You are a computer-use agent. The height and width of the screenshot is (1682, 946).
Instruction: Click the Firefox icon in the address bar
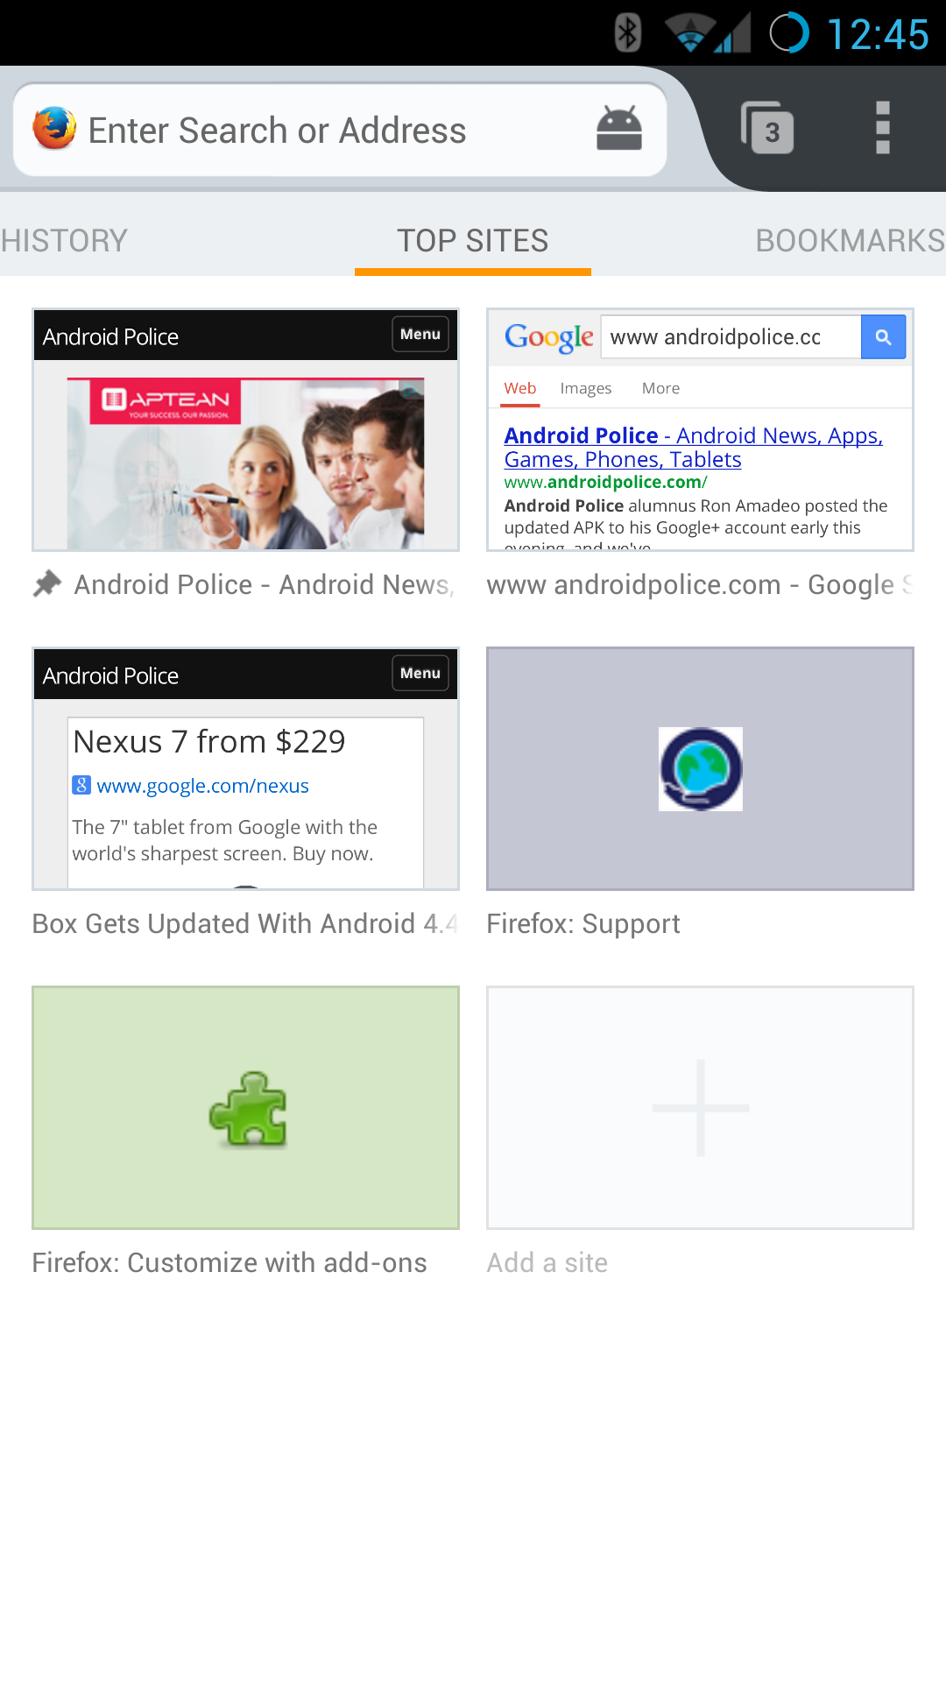coord(52,129)
